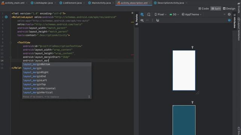Open the Pixel device dropdown
Viewport: 241px width, 135px height.
tap(160, 14)
